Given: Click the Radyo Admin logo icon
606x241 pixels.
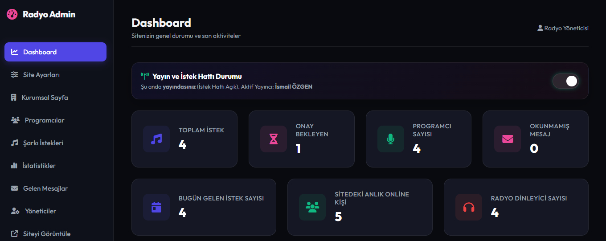Looking at the screenshot, I should point(12,14).
